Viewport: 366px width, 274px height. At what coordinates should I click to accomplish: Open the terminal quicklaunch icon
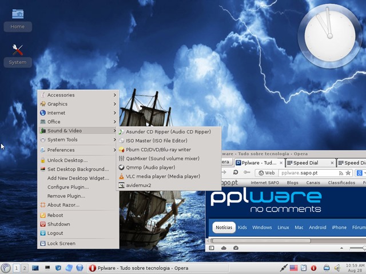click(x=47, y=268)
